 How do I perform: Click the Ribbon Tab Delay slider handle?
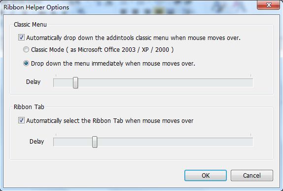pyautogui.click(x=95, y=142)
